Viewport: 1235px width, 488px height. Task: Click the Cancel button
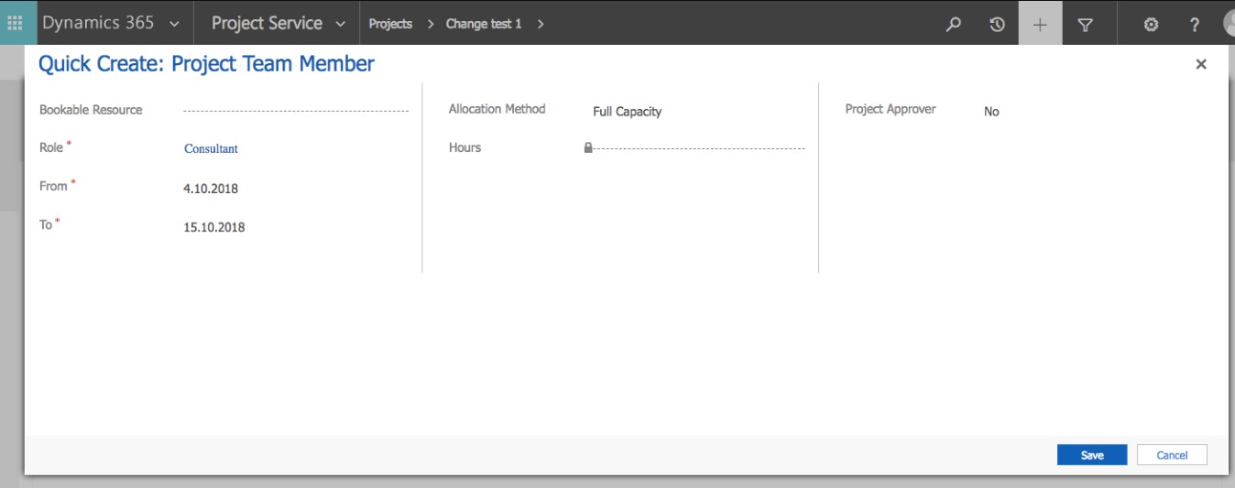pyautogui.click(x=1172, y=455)
